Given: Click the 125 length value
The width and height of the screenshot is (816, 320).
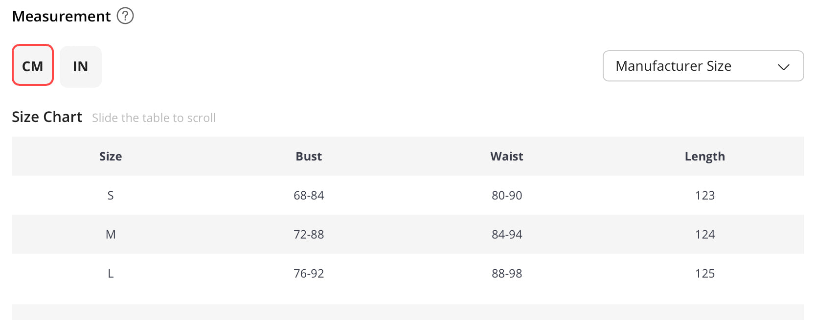Looking at the screenshot, I should coord(705,274).
